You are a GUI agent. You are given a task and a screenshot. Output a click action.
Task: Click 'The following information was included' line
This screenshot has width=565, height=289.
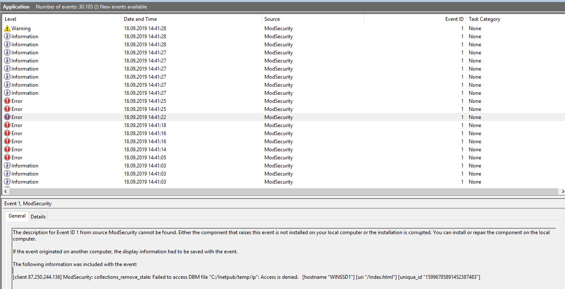click(x=75, y=264)
